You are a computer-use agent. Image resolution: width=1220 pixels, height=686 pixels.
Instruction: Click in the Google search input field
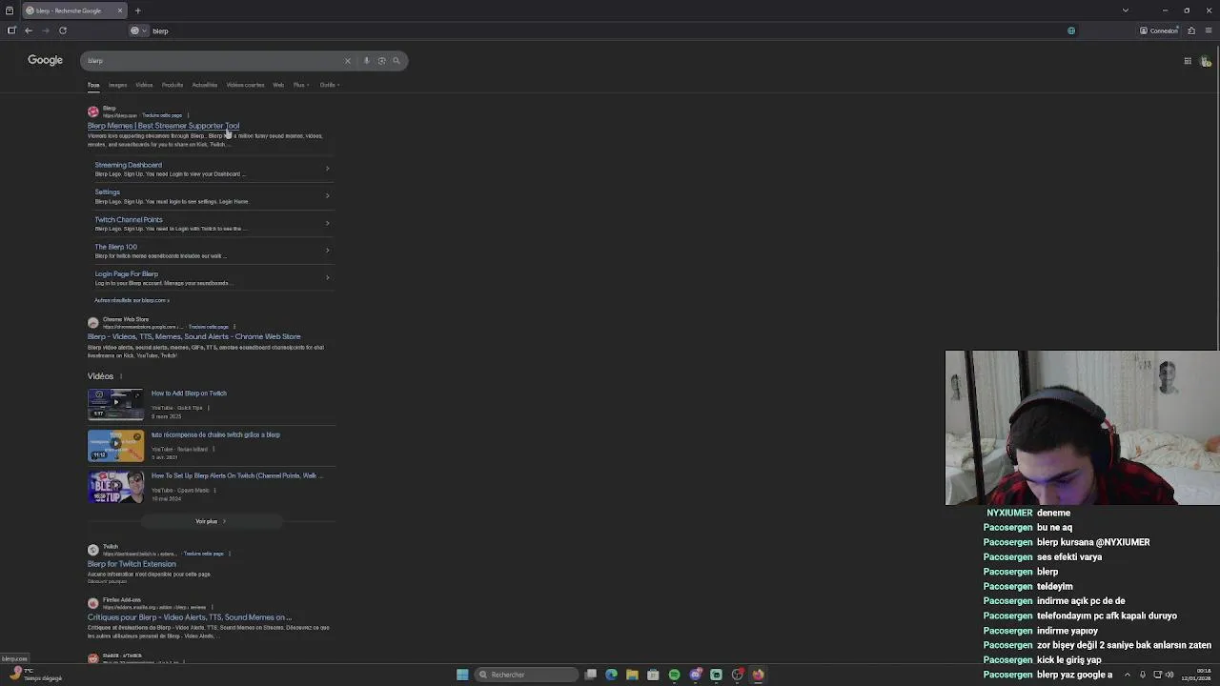[214, 61]
